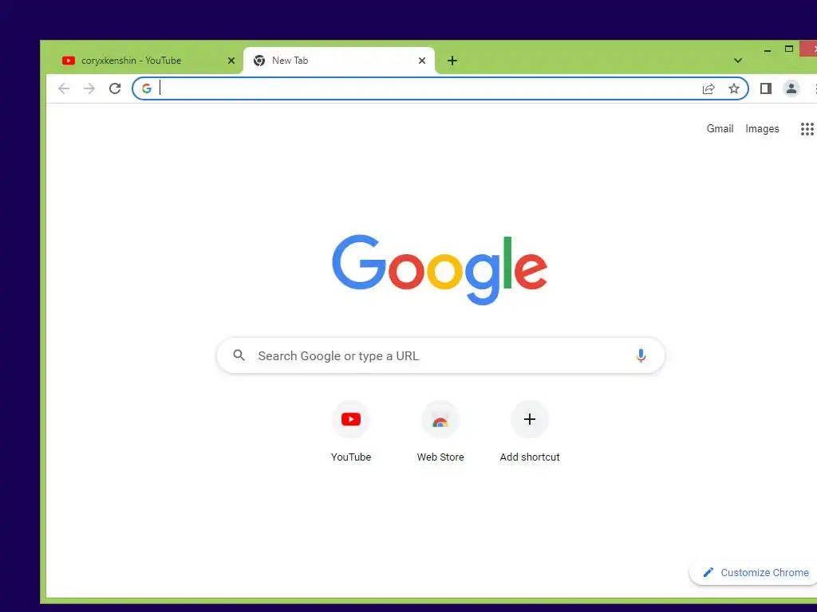Open the YouTube shortcut tile
The width and height of the screenshot is (817, 612).
point(351,419)
